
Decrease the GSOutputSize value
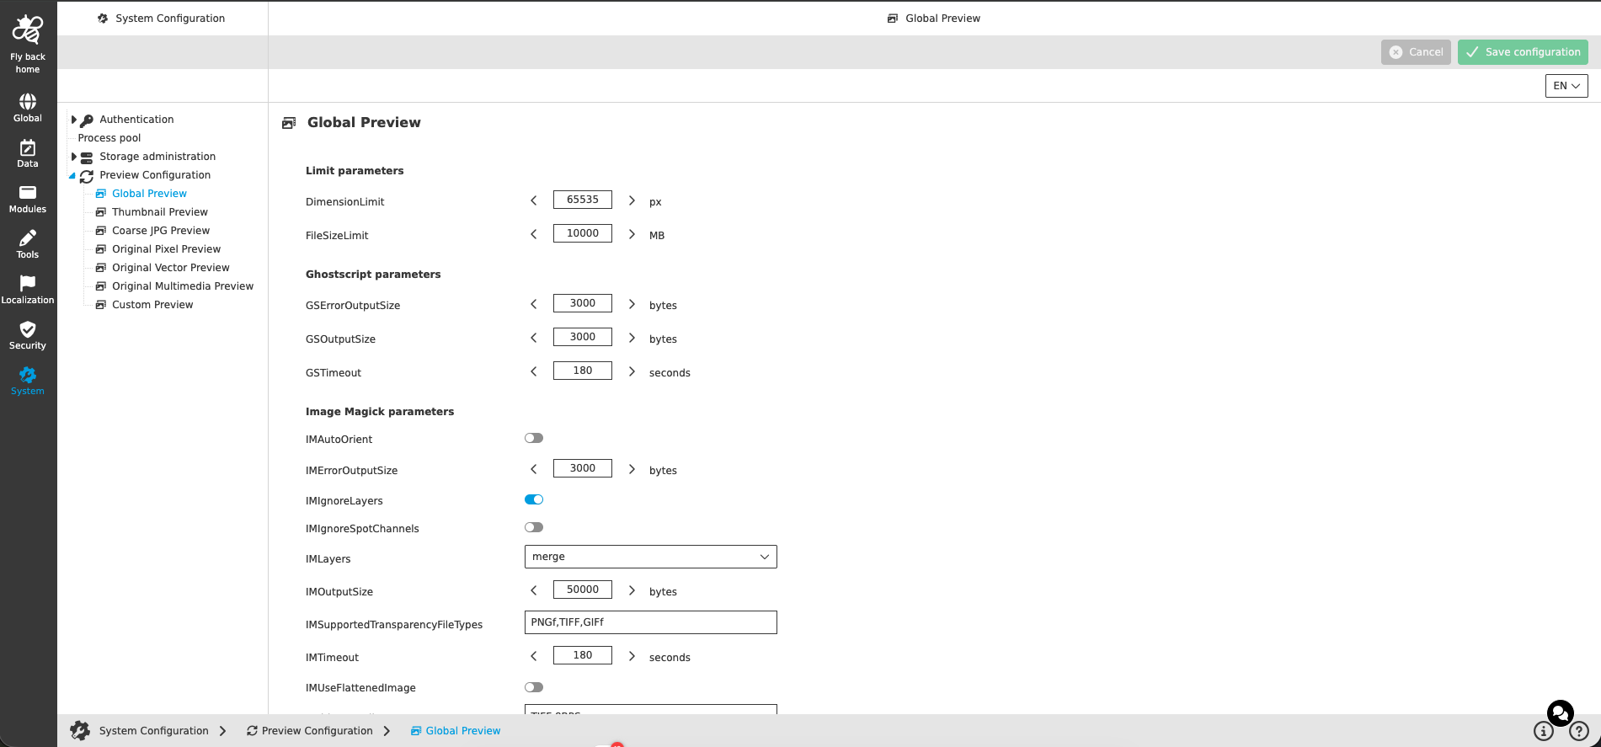[x=534, y=338]
